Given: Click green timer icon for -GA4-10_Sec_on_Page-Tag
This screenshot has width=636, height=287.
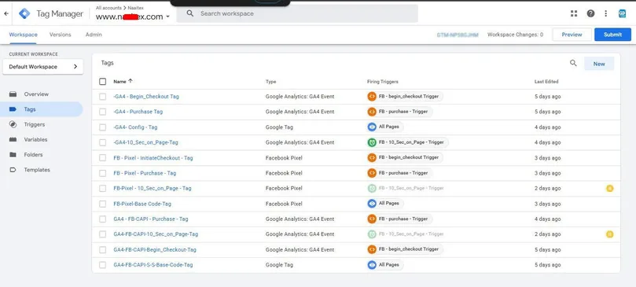Looking at the screenshot, I should [372, 142].
